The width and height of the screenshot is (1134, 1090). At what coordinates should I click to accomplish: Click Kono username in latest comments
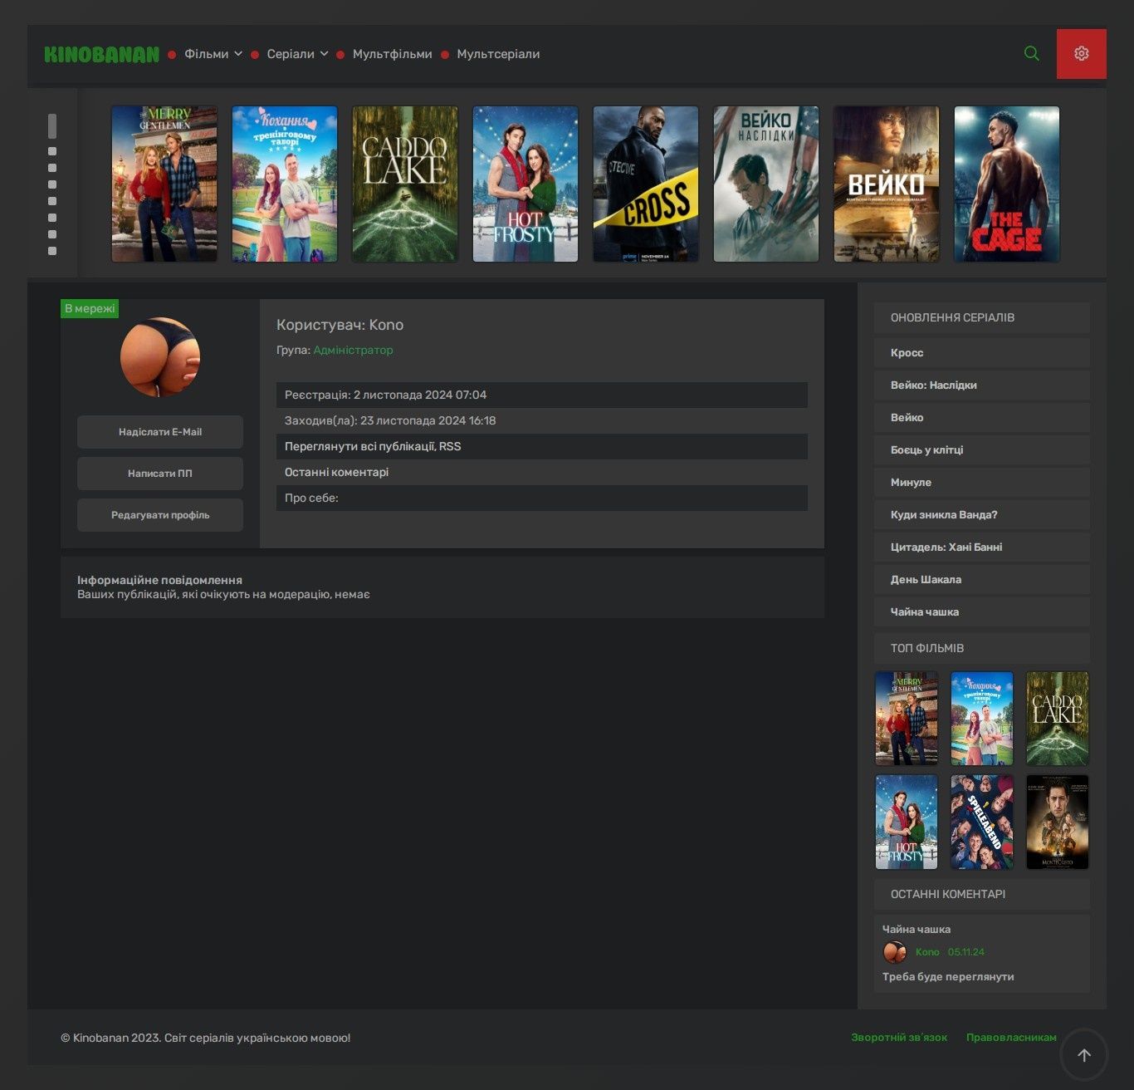927,952
